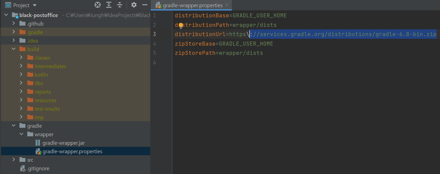Image resolution: width=440 pixels, height=174 pixels.
Task: Collapse the wrapper folder
Action: 21,134
